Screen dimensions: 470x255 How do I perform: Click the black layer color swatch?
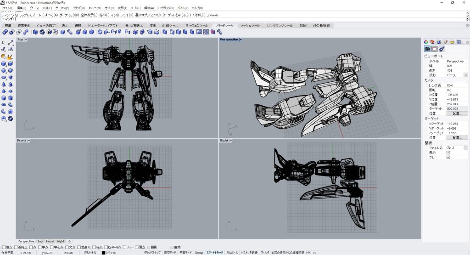point(104,253)
